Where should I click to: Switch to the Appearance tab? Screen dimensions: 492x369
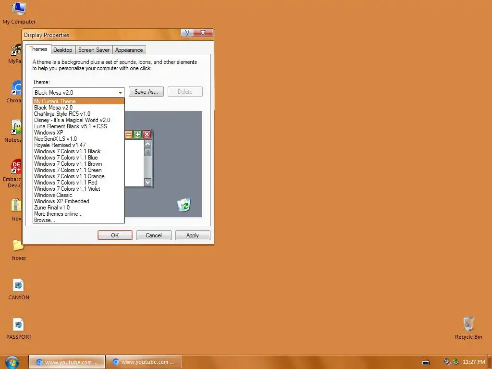pyautogui.click(x=129, y=50)
